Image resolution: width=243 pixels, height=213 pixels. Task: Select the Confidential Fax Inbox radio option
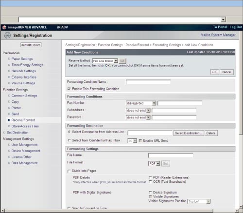(69, 140)
